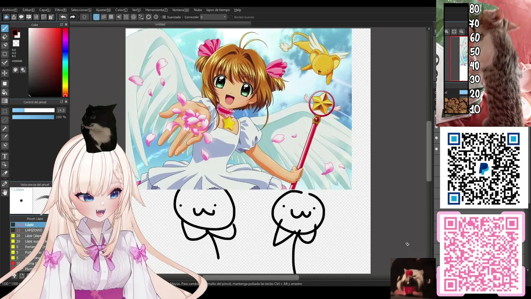Open the Corrección dropdown
Screen dimensions: 531x299
coord(213,17)
